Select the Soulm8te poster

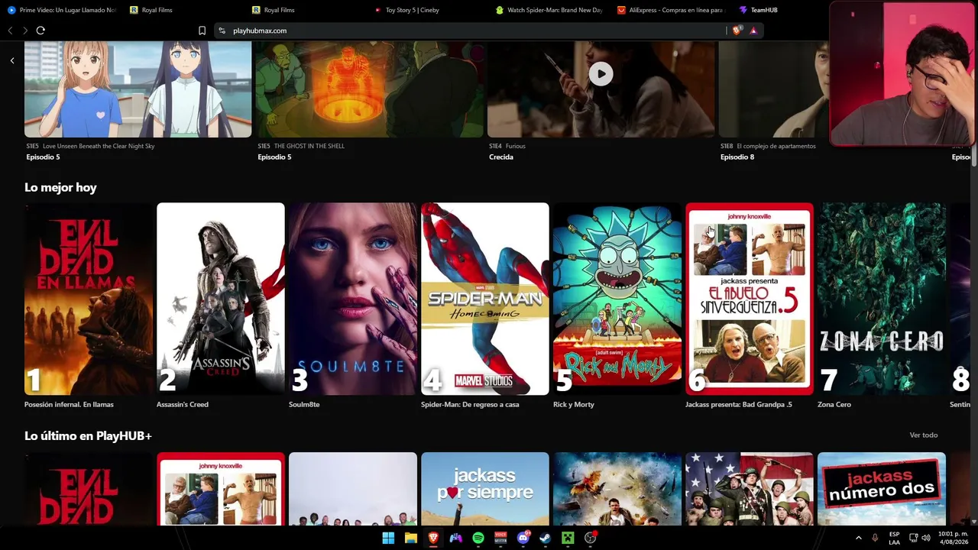(x=353, y=299)
